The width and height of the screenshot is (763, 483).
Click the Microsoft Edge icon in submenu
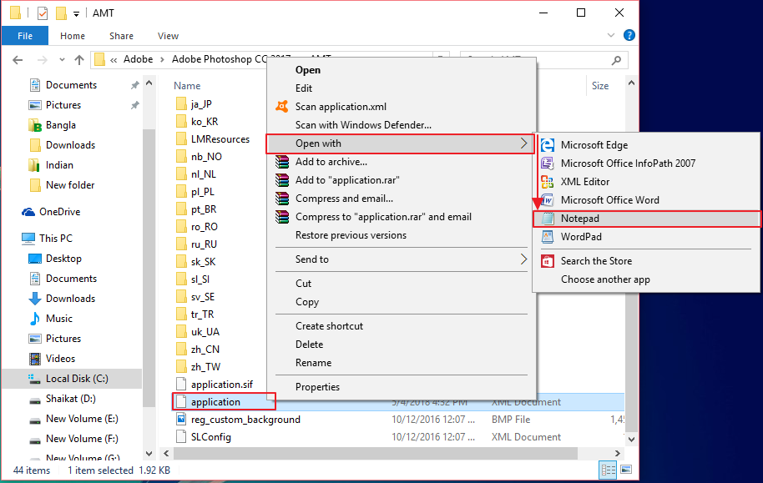548,145
